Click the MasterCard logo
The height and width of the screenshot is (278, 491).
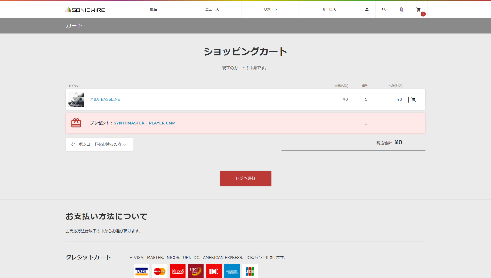click(159, 271)
